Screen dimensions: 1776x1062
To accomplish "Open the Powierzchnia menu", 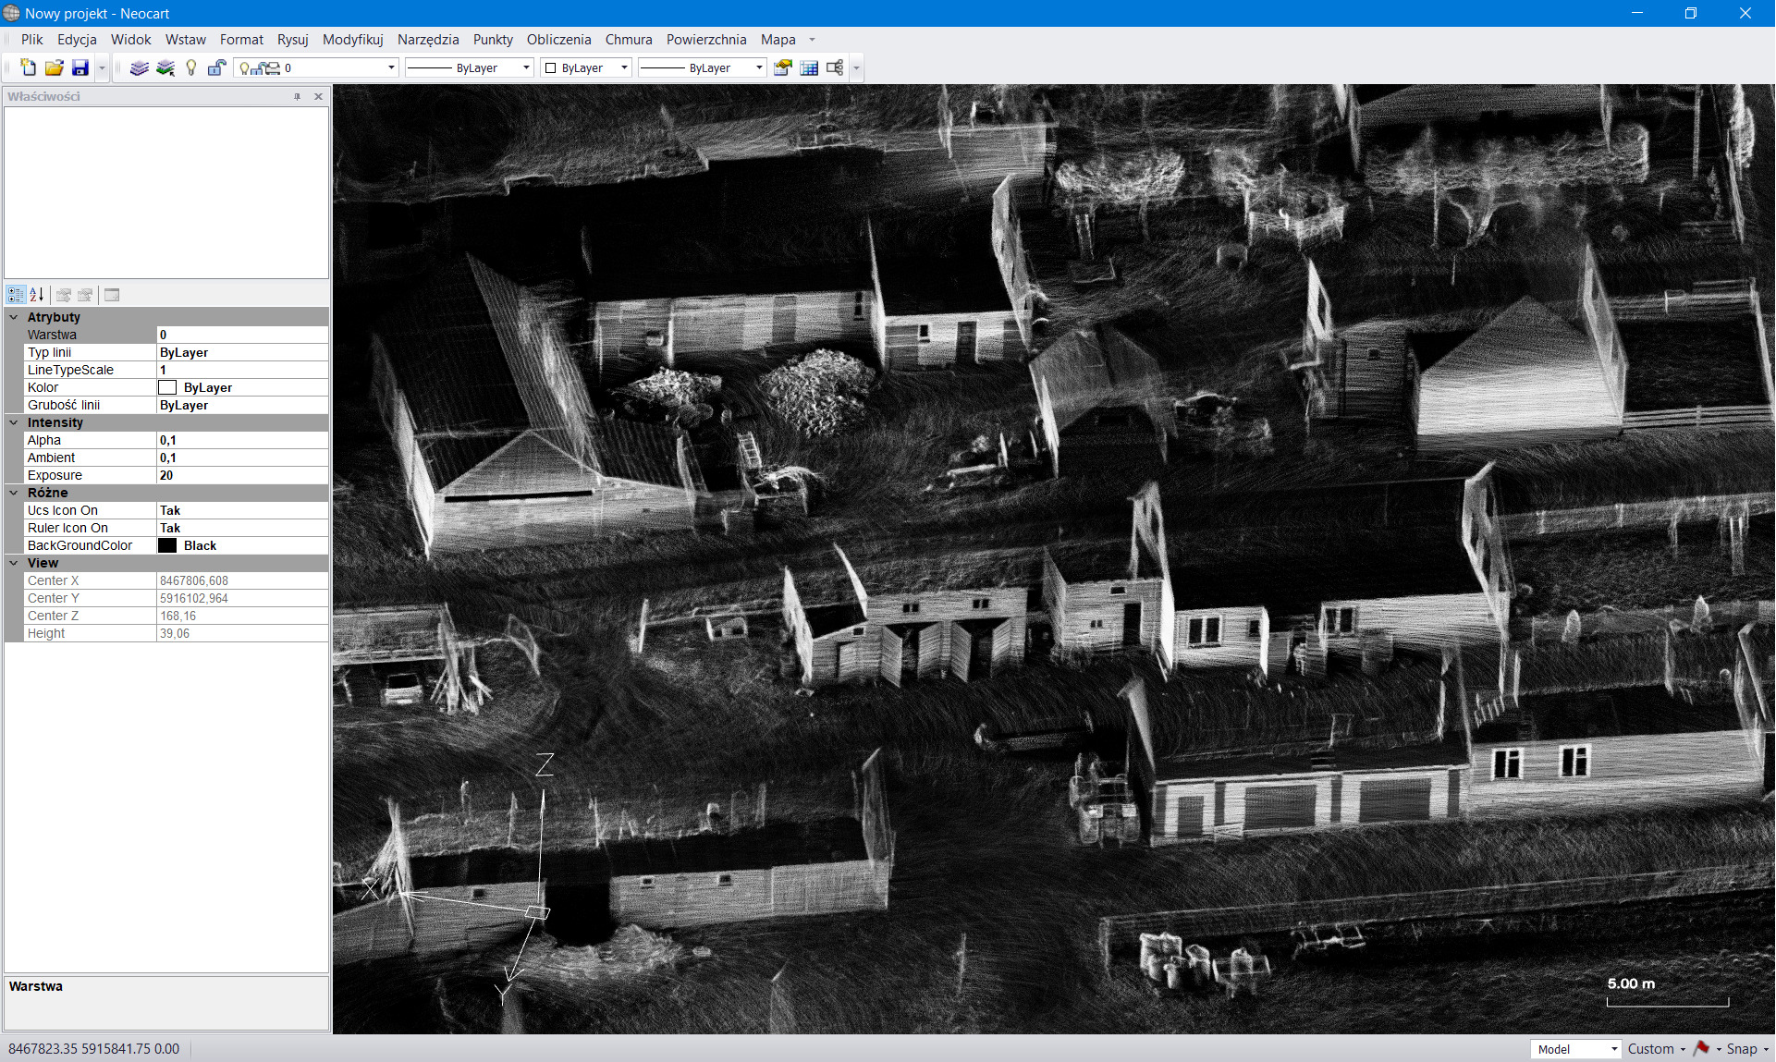I will tap(706, 40).
